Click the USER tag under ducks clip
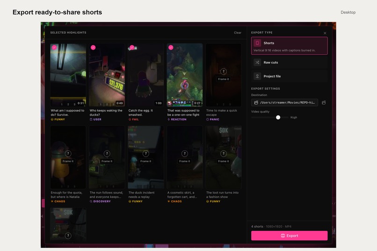The width and height of the screenshot is (377, 251). (x=95, y=119)
